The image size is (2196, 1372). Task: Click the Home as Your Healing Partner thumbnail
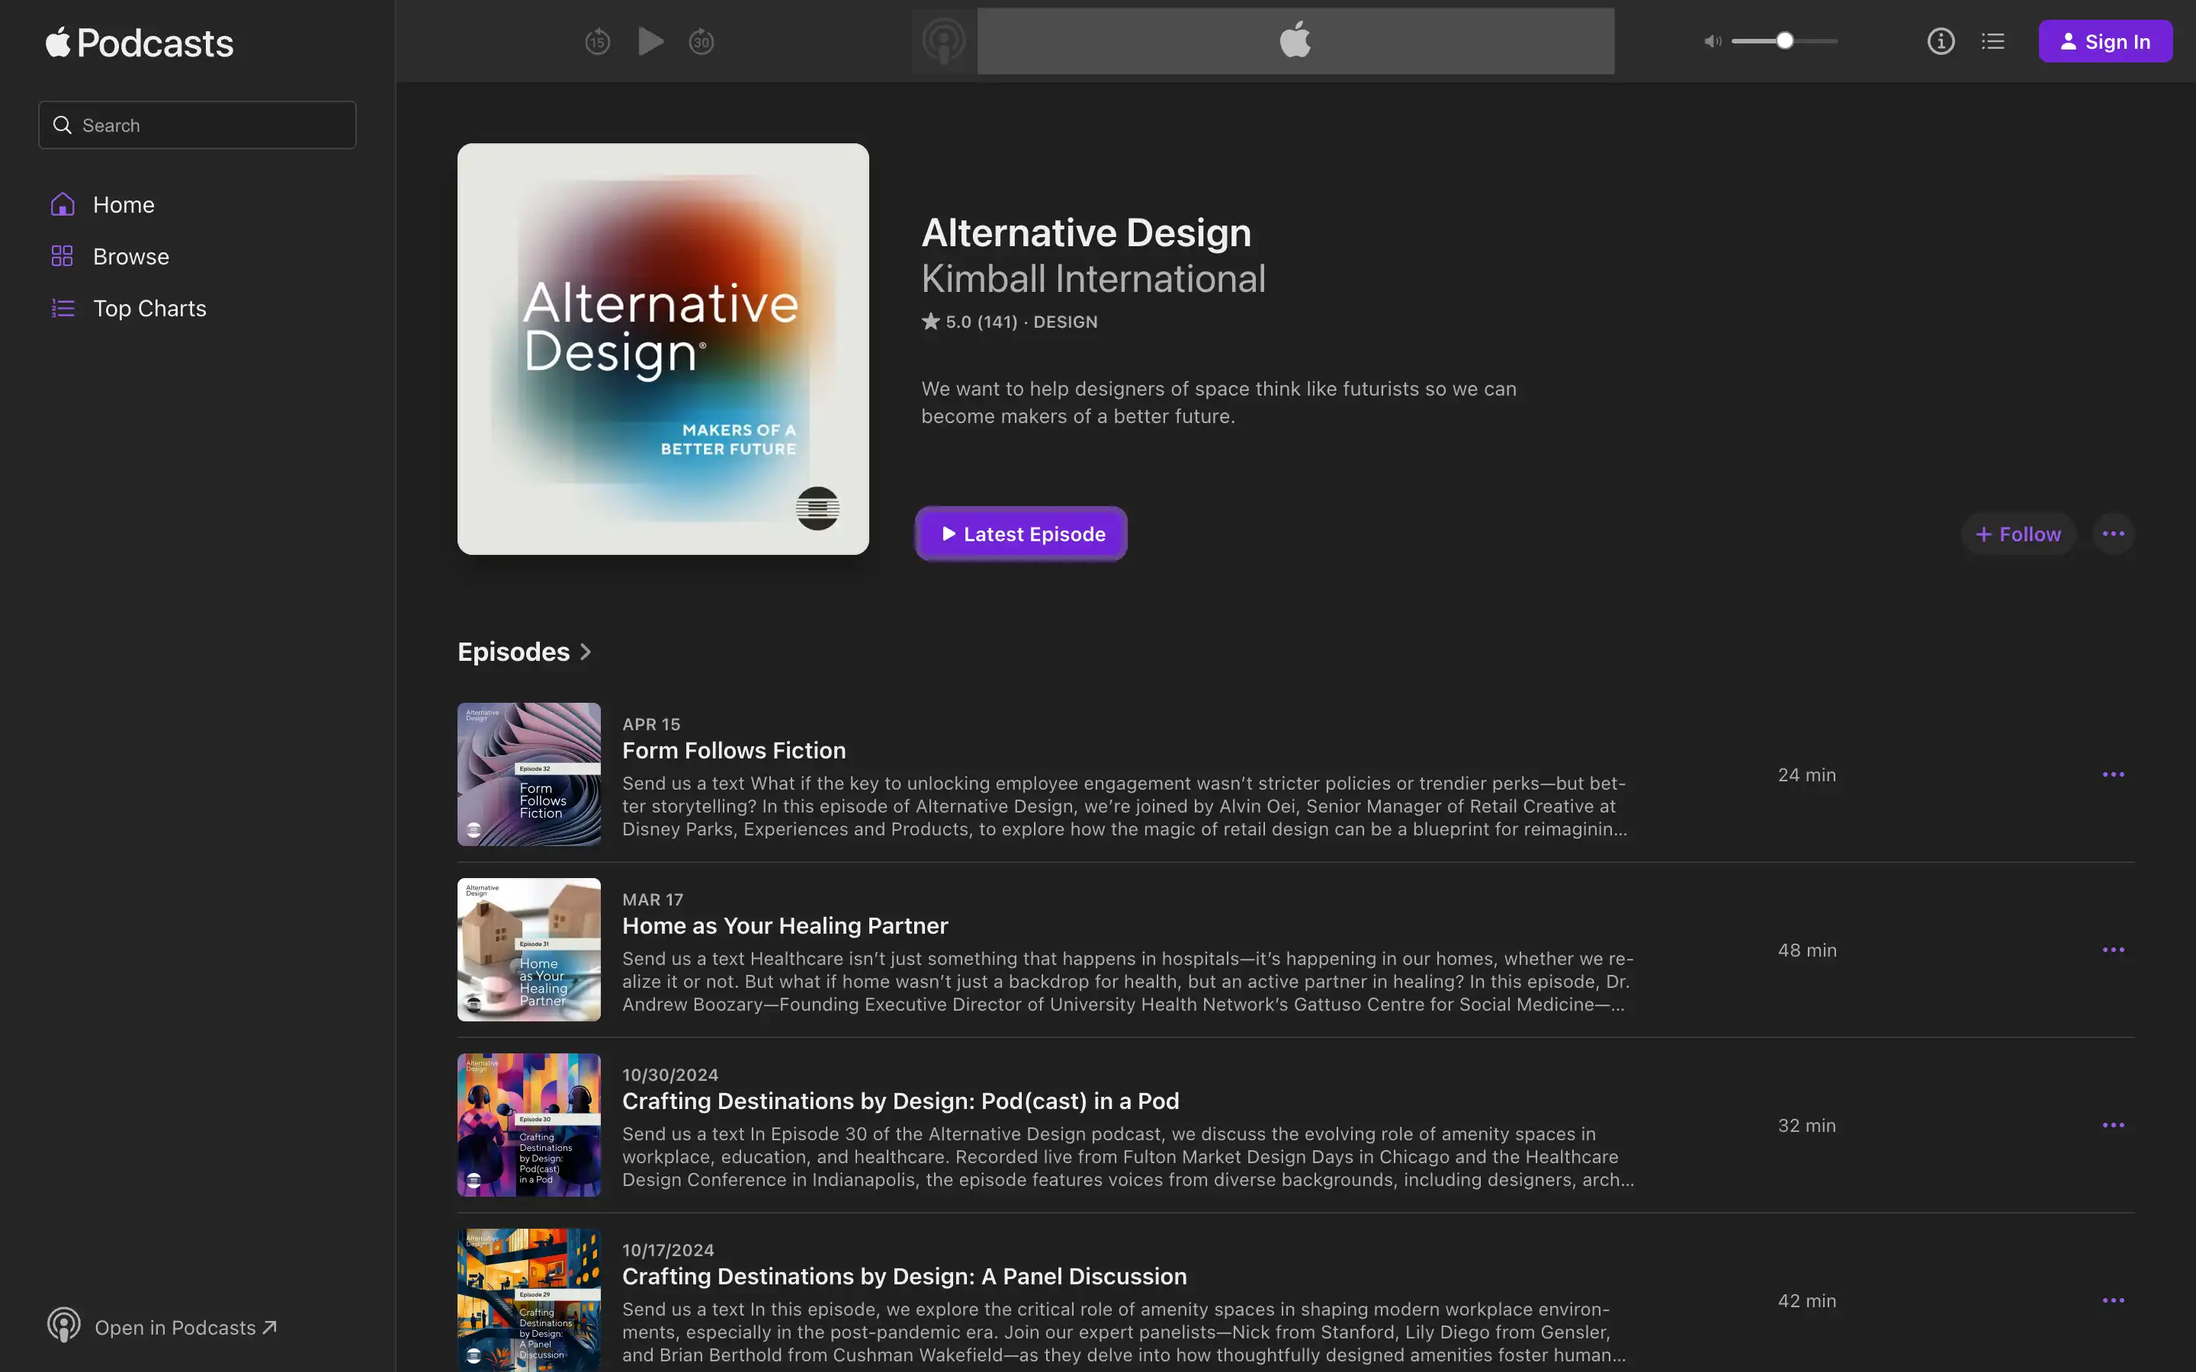[x=529, y=949]
